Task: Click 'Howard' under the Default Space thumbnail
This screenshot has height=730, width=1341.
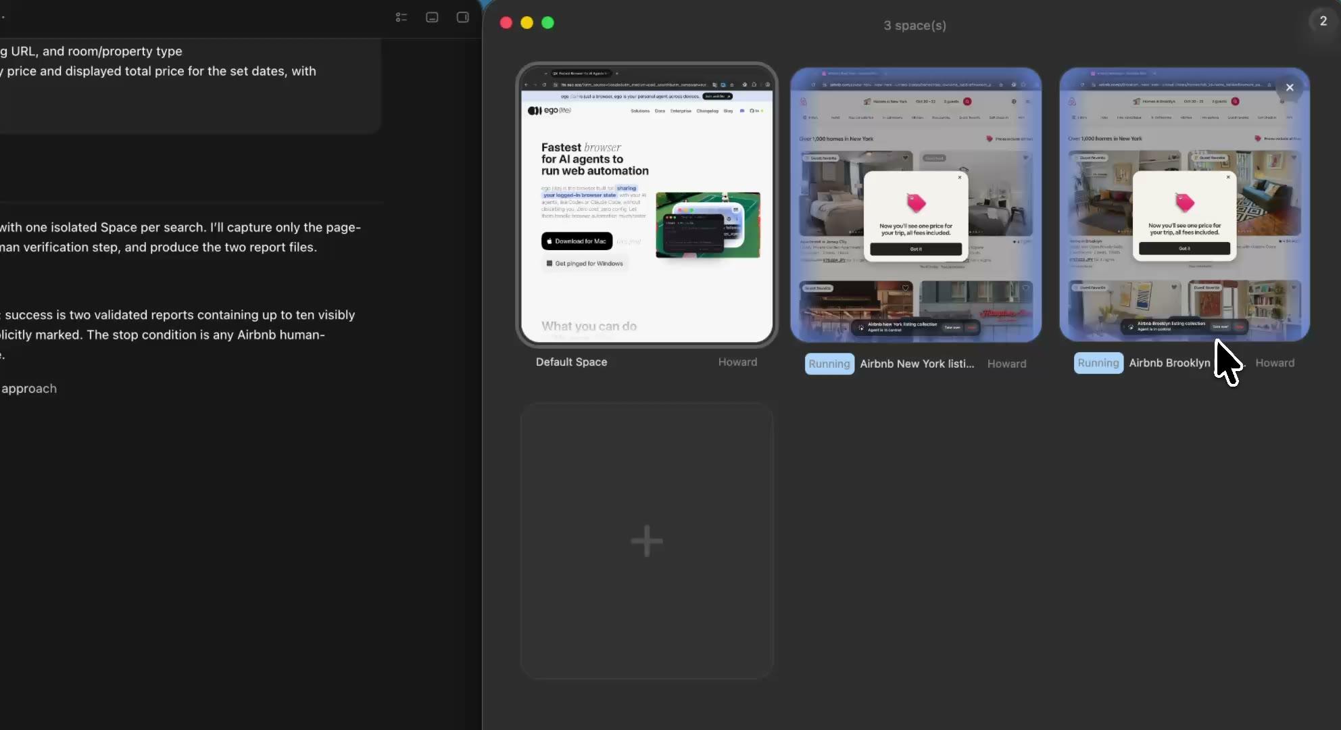Action: click(737, 362)
